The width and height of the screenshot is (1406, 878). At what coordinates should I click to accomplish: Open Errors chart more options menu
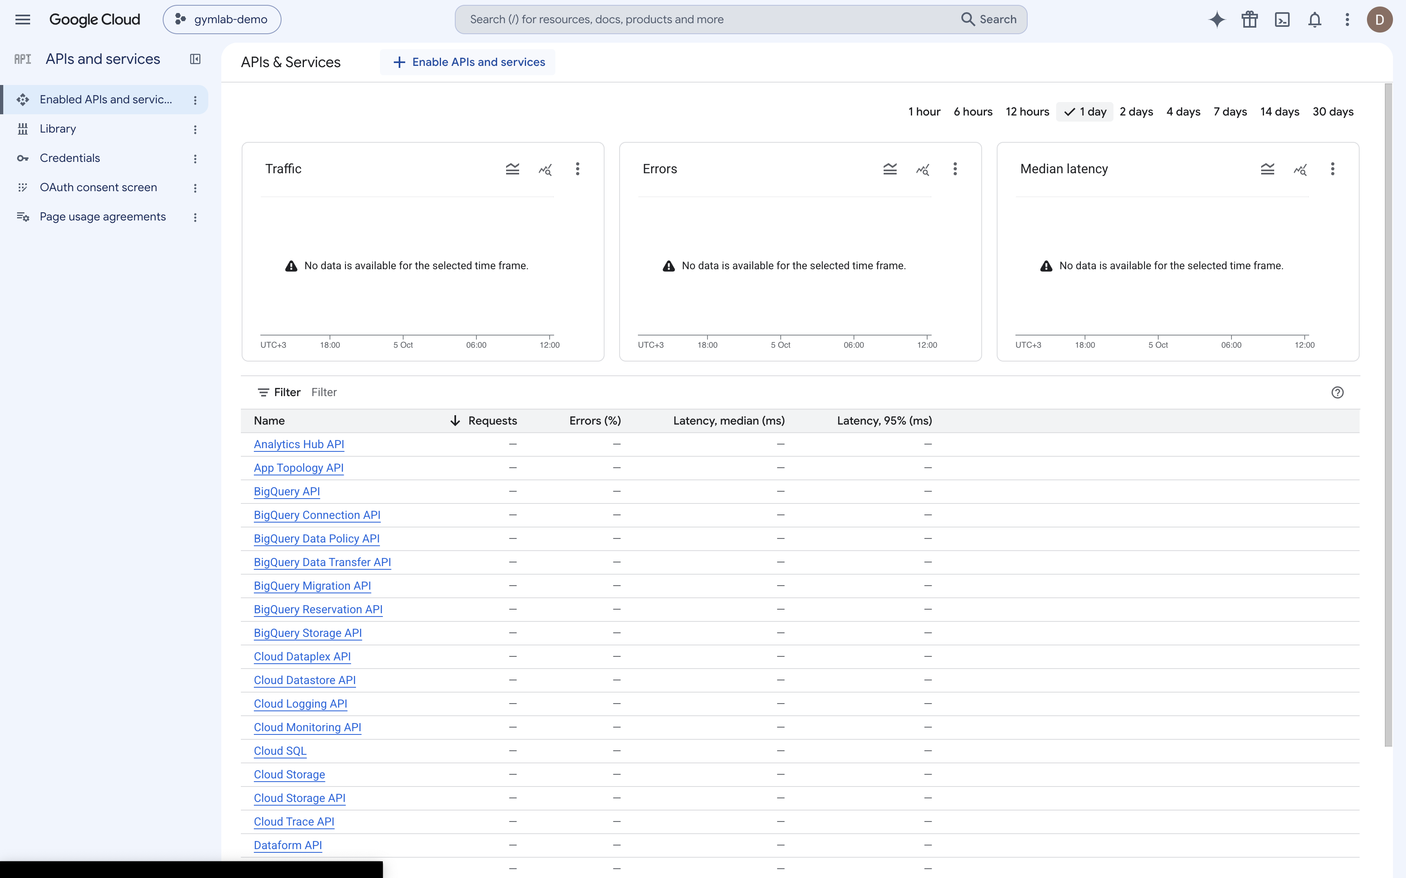(955, 169)
